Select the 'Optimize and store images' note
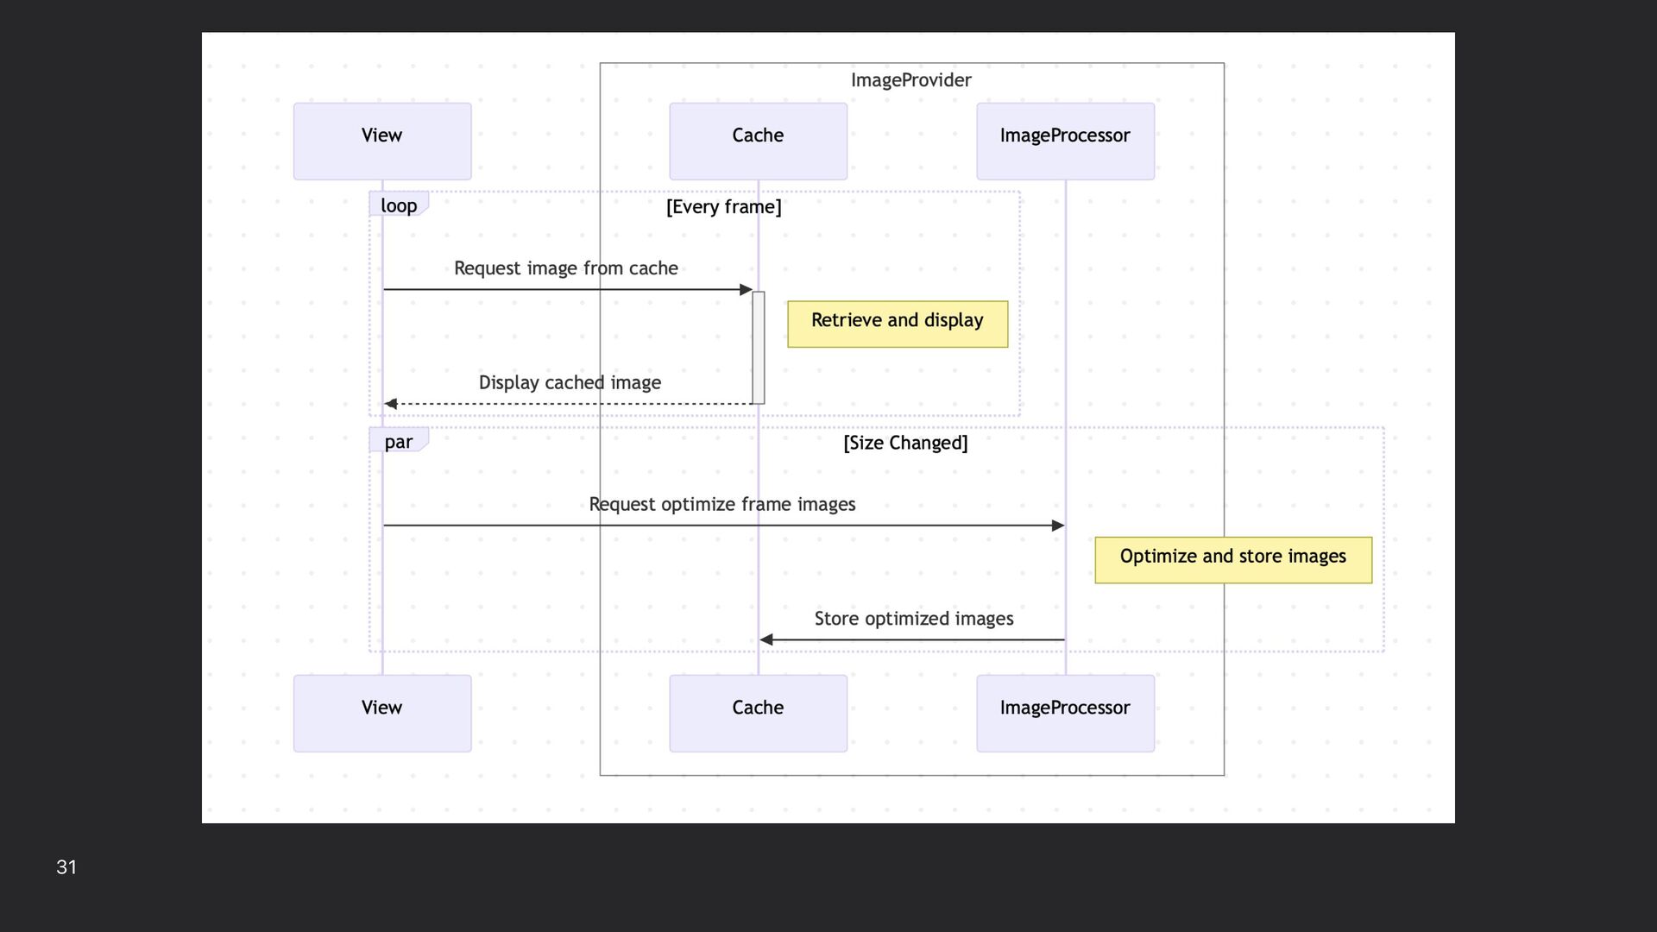This screenshot has height=932, width=1657. (x=1233, y=560)
